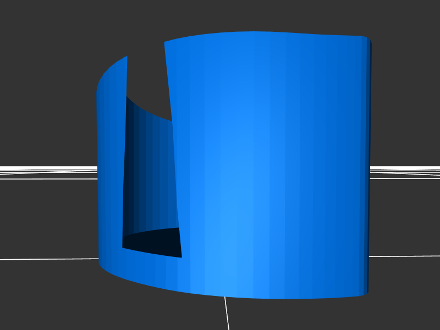Click the horizon grid lines right of the cylinder
This screenshot has width=440, height=330.
(404, 169)
